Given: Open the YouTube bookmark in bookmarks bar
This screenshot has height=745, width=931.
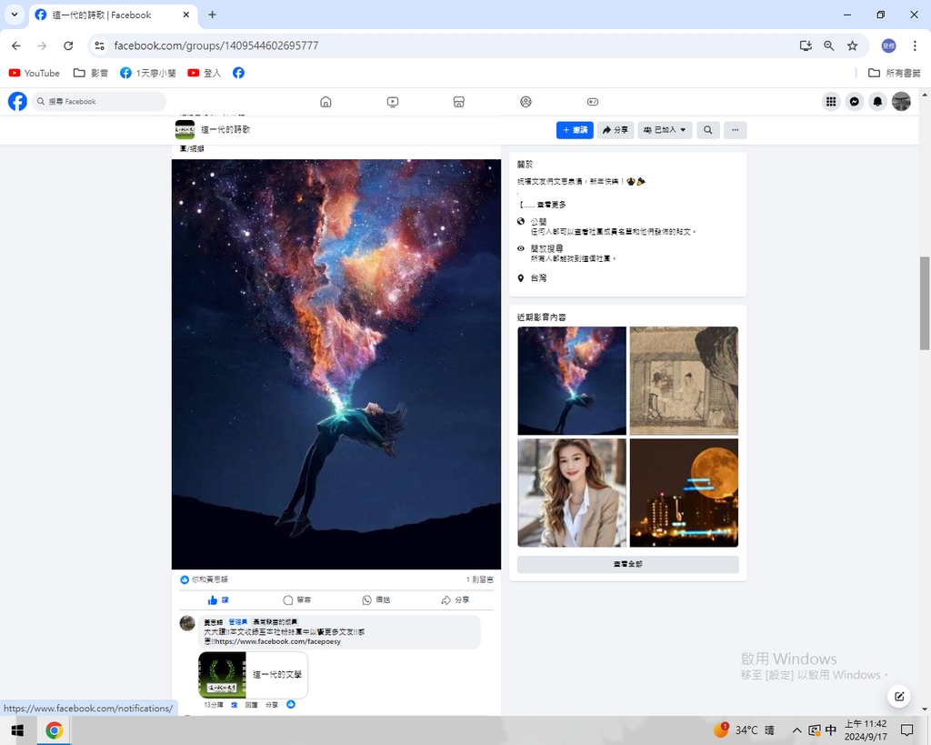Looking at the screenshot, I should [x=35, y=73].
